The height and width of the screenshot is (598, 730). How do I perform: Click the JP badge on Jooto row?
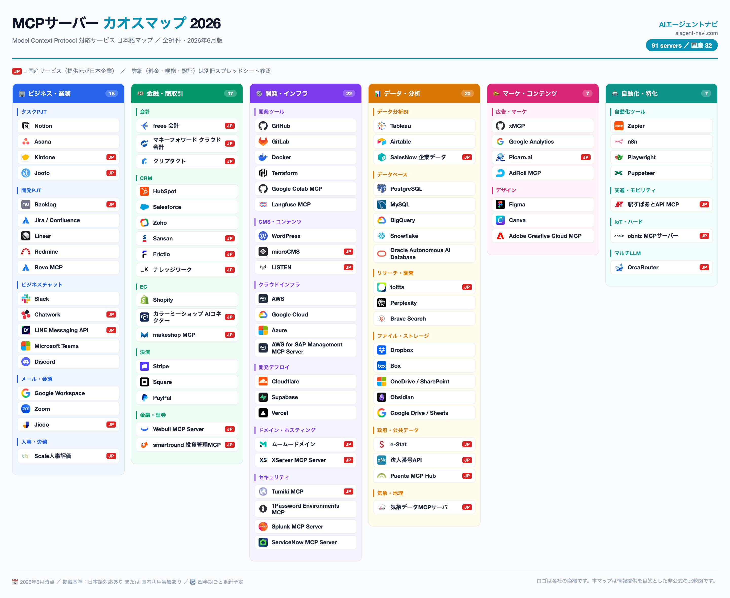(x=111, y=173)
